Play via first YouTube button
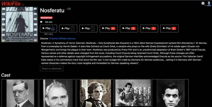This screenshot has height=107, width=212. click(x=109, y=28)
